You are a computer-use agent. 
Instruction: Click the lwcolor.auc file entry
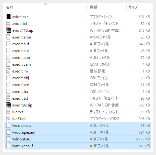(78, 126)
